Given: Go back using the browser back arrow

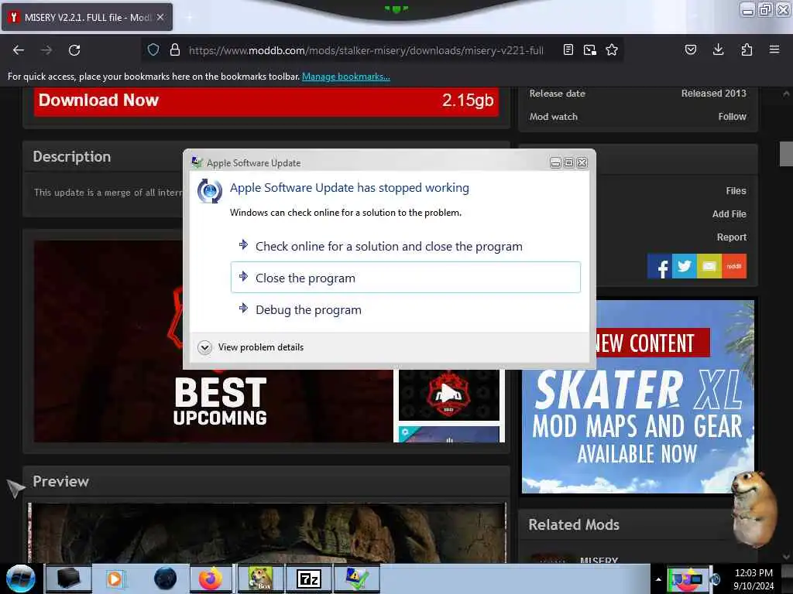Looking at the screenshot, I should point(19,50).
